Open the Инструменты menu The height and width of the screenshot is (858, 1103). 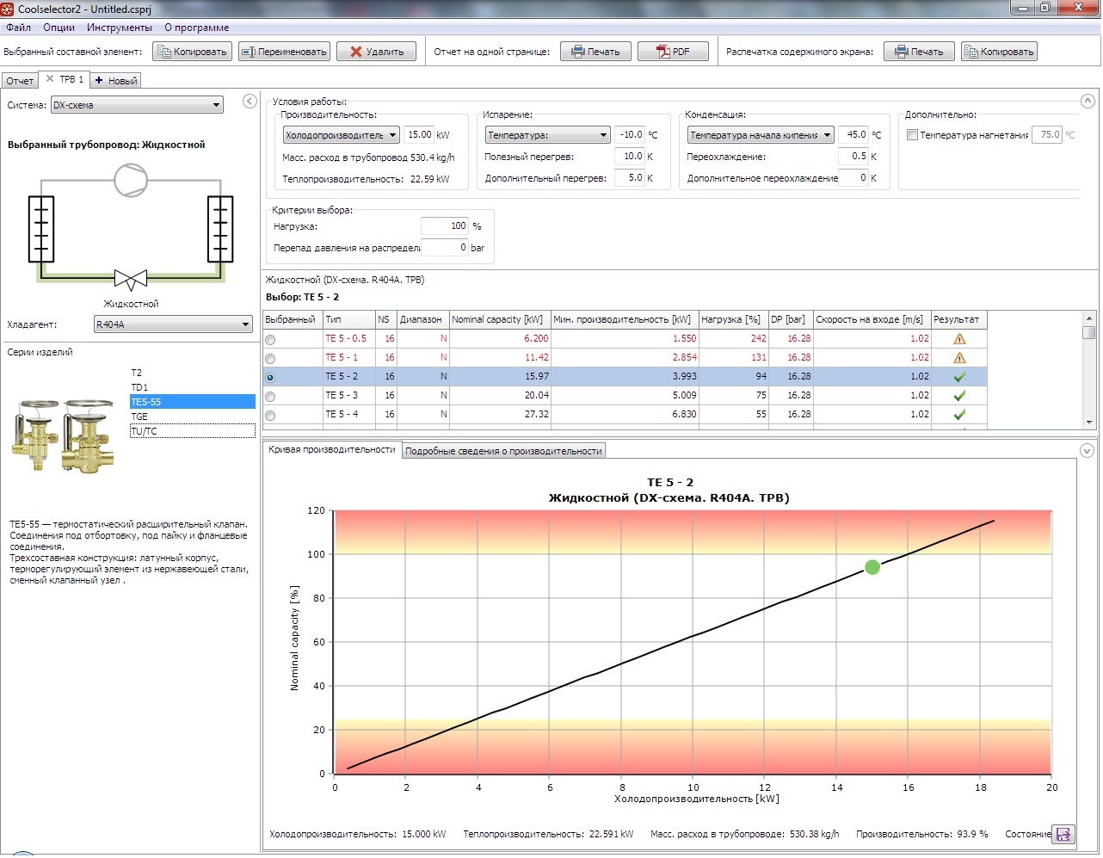click(120, 28)
